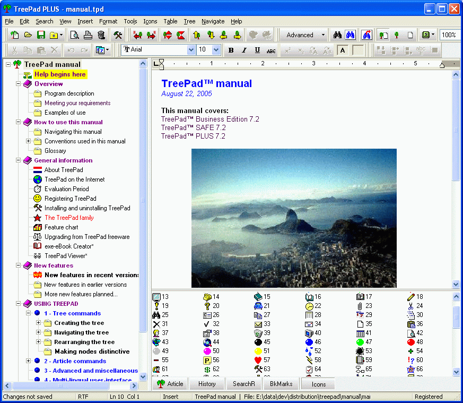Click the printer icon to print
Image resolution: width=463 pixels, height=403 pixels.
coord(88,35)
